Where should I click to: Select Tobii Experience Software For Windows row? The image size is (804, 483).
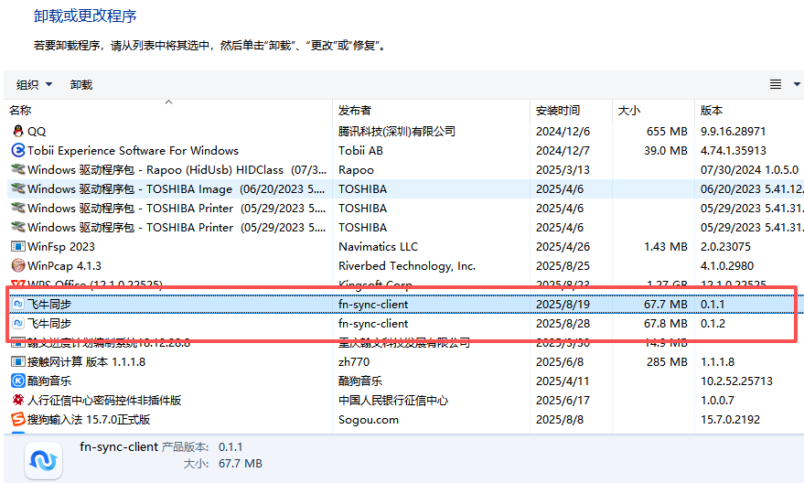405,150
